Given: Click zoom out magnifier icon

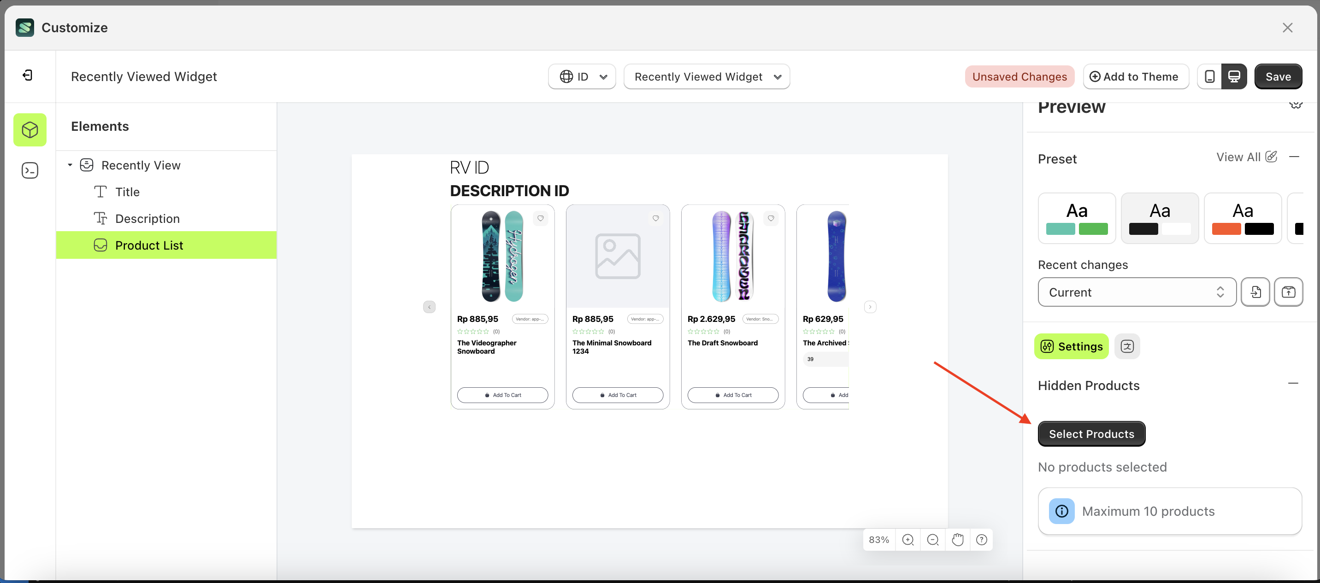Looking at the screenshot, I should [x=932, y=540].
